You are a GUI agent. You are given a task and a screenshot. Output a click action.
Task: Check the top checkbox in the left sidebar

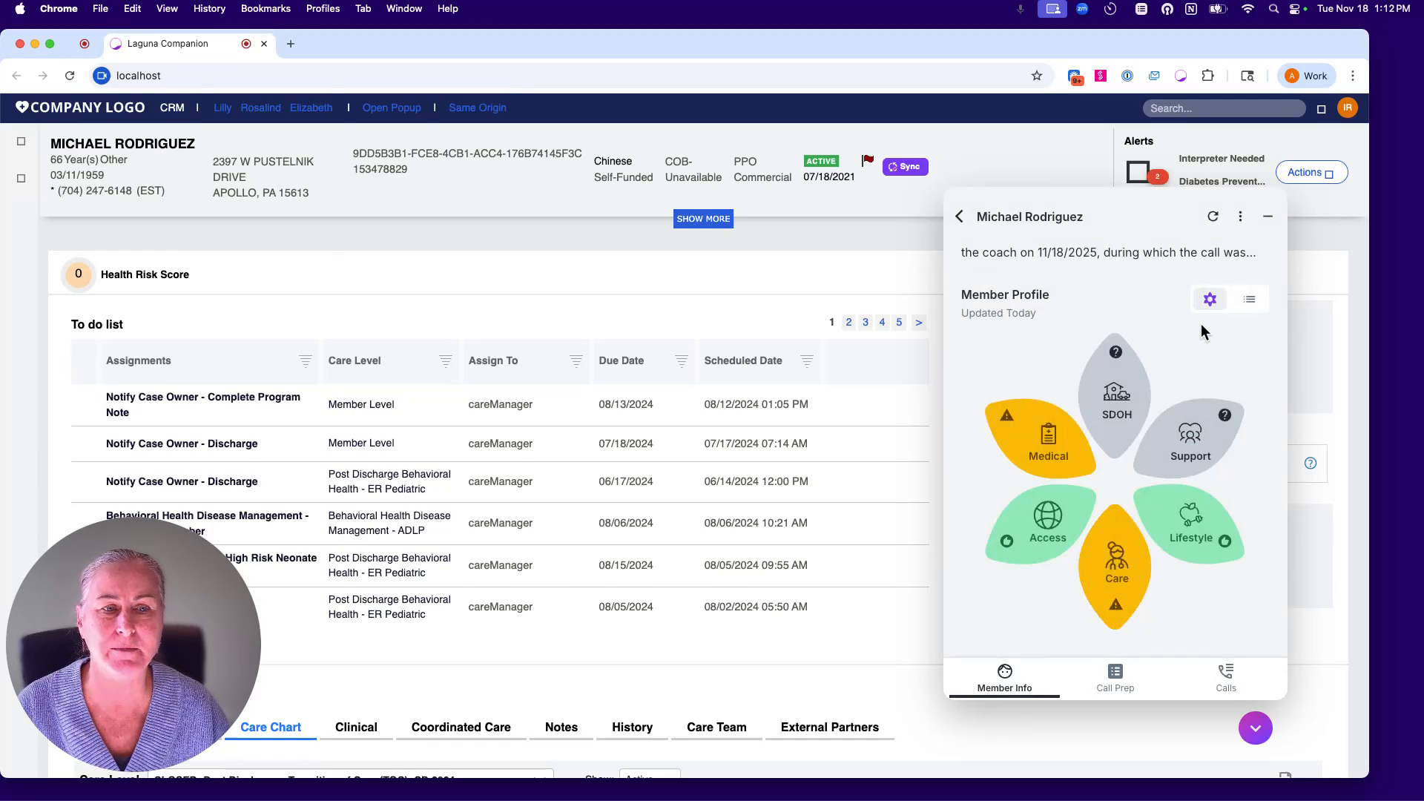[x=21, y=141]
